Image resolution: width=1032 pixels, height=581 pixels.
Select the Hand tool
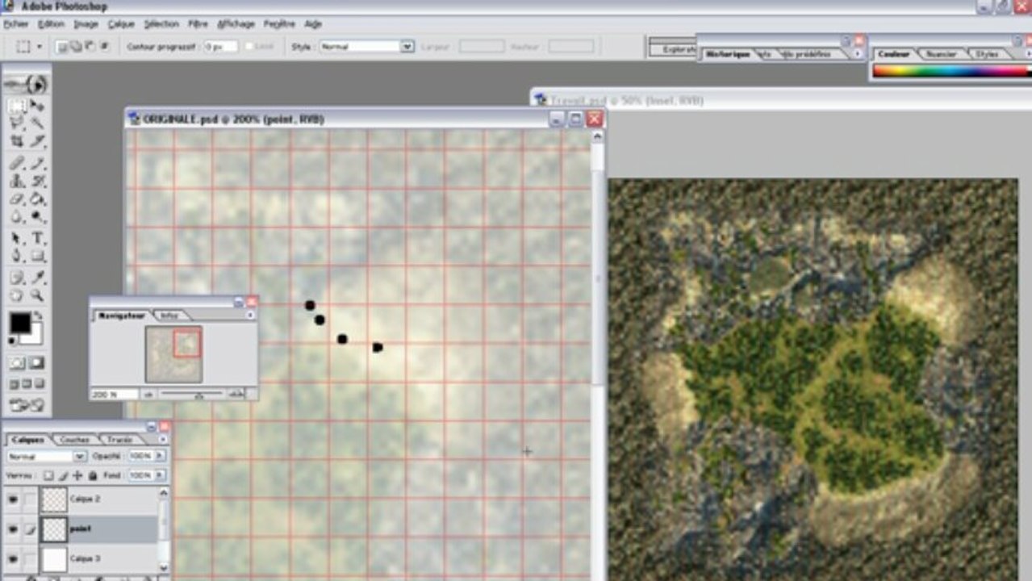click(x=17, y=295)
